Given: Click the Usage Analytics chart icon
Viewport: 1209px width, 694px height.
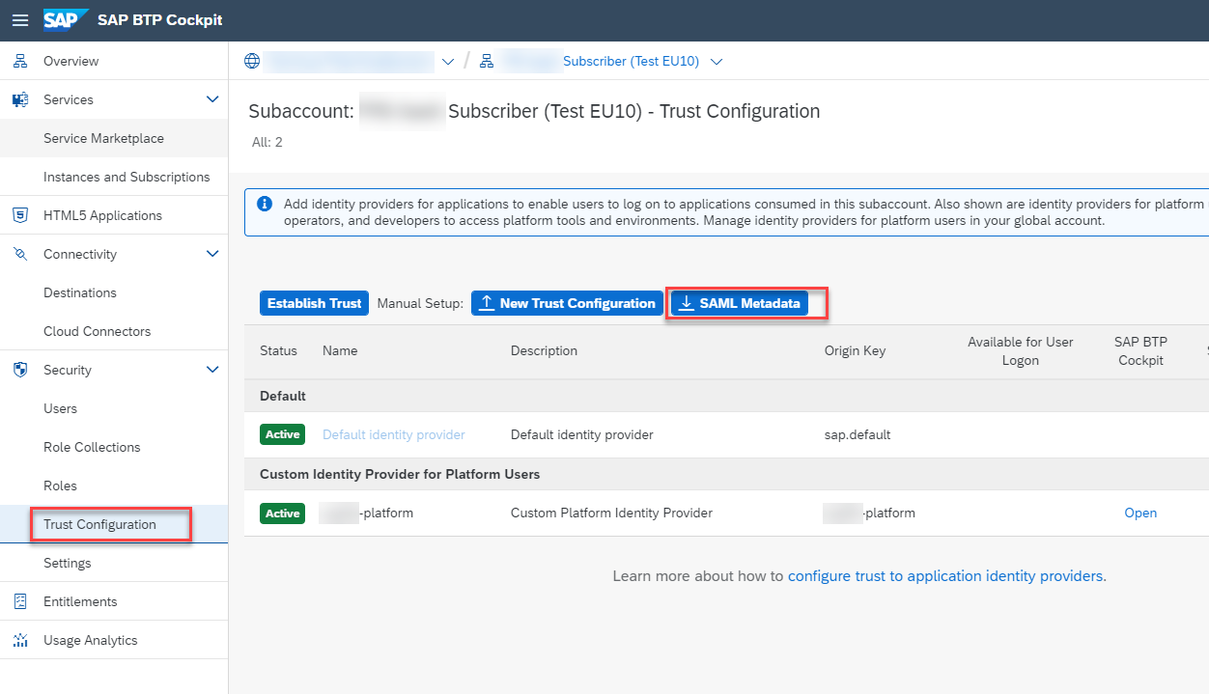Looking at the screenshot, I should 20,640.
